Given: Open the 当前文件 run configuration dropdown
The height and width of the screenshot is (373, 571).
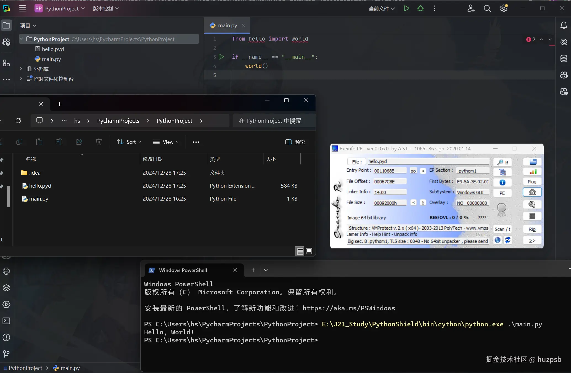Looking at the screenshot, I should (382, 9).
